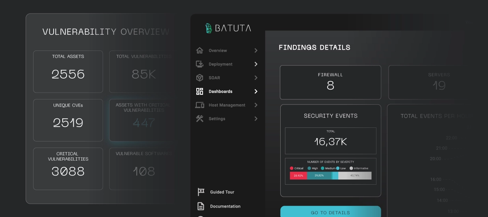Click the Dashboards grid icon
488x217 pixels.
199,92
